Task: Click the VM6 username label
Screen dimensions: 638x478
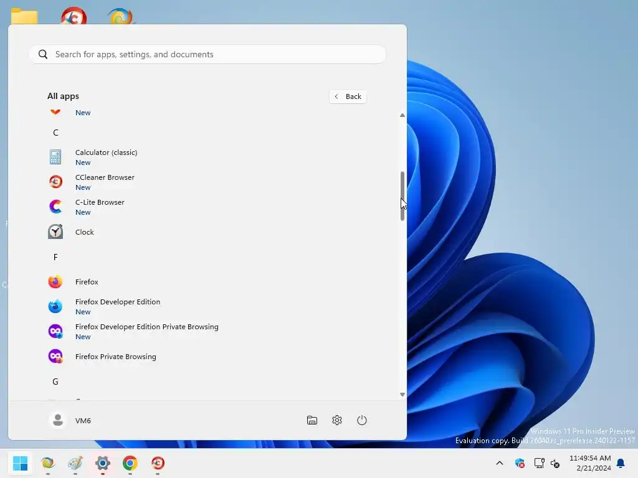Action: click(x=83, y=421)
